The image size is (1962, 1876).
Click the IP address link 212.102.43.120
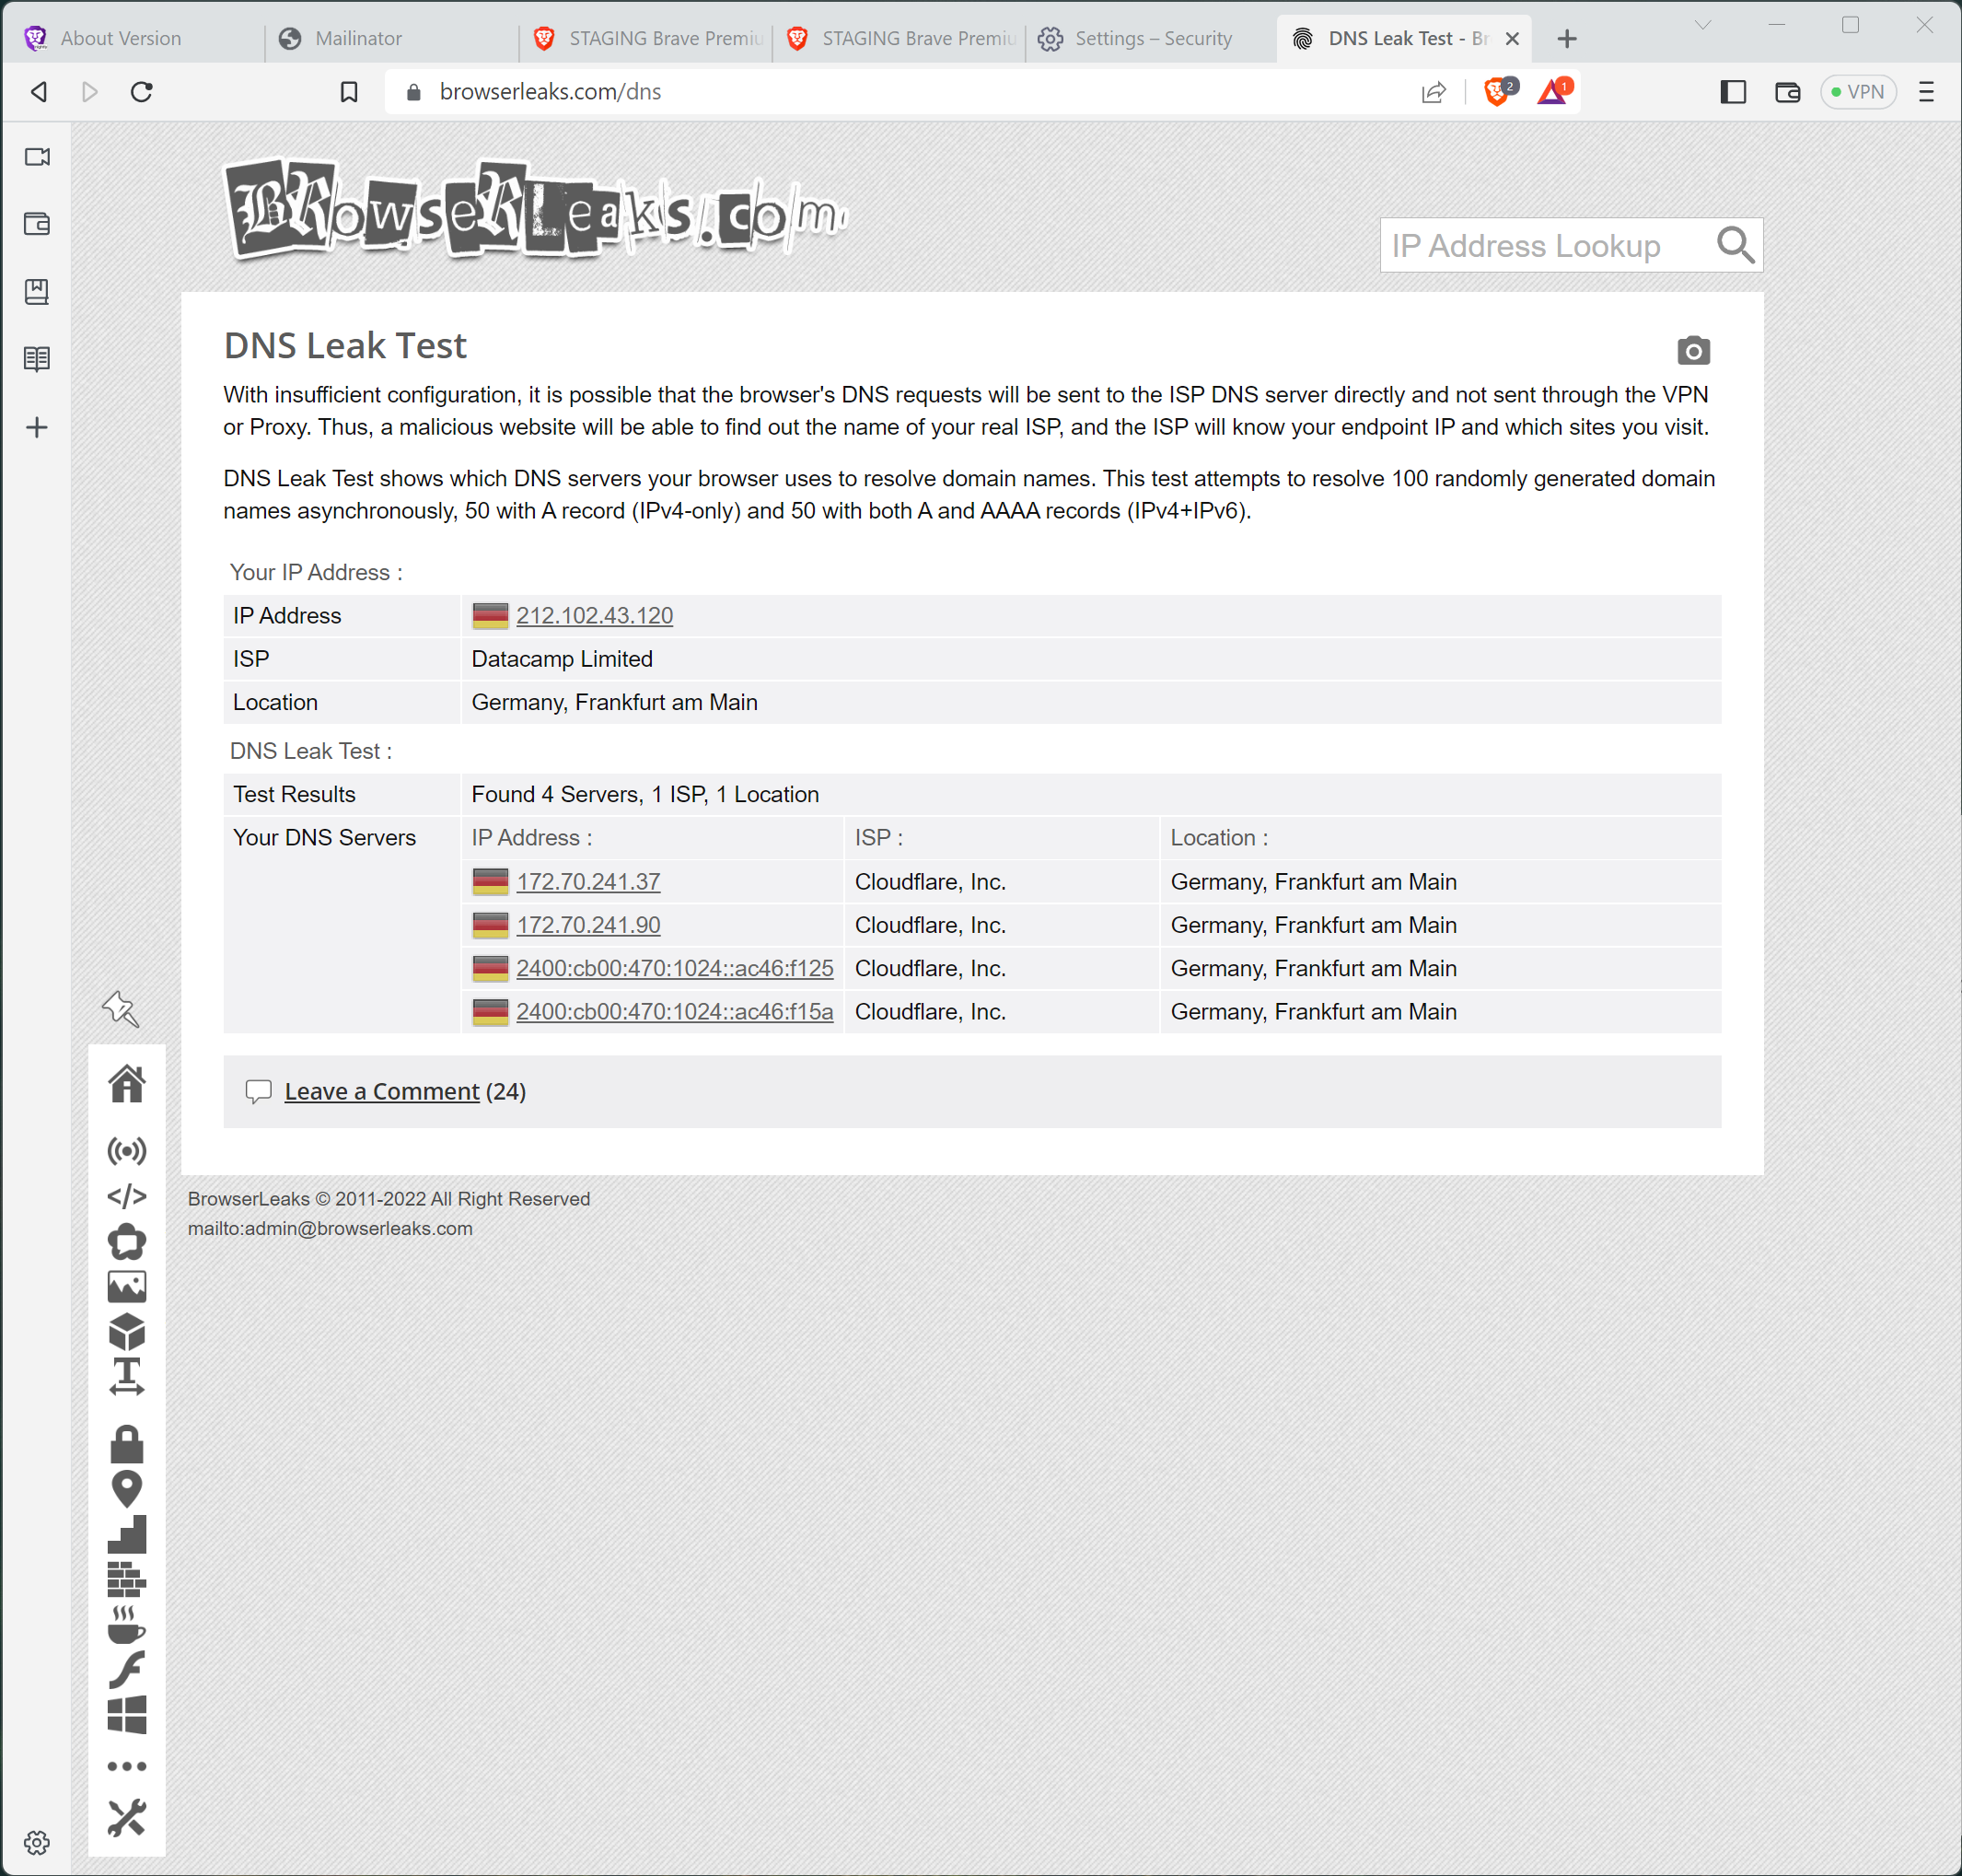595,615
